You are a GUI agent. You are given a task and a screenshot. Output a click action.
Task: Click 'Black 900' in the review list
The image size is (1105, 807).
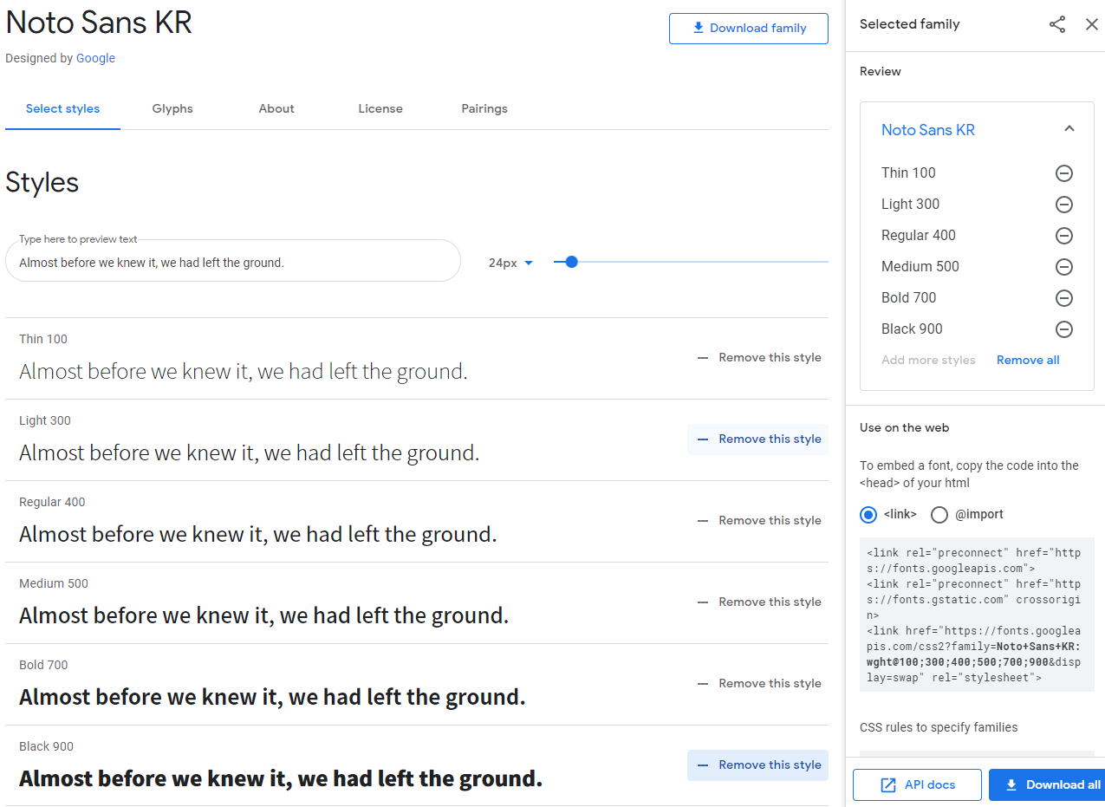912,329
